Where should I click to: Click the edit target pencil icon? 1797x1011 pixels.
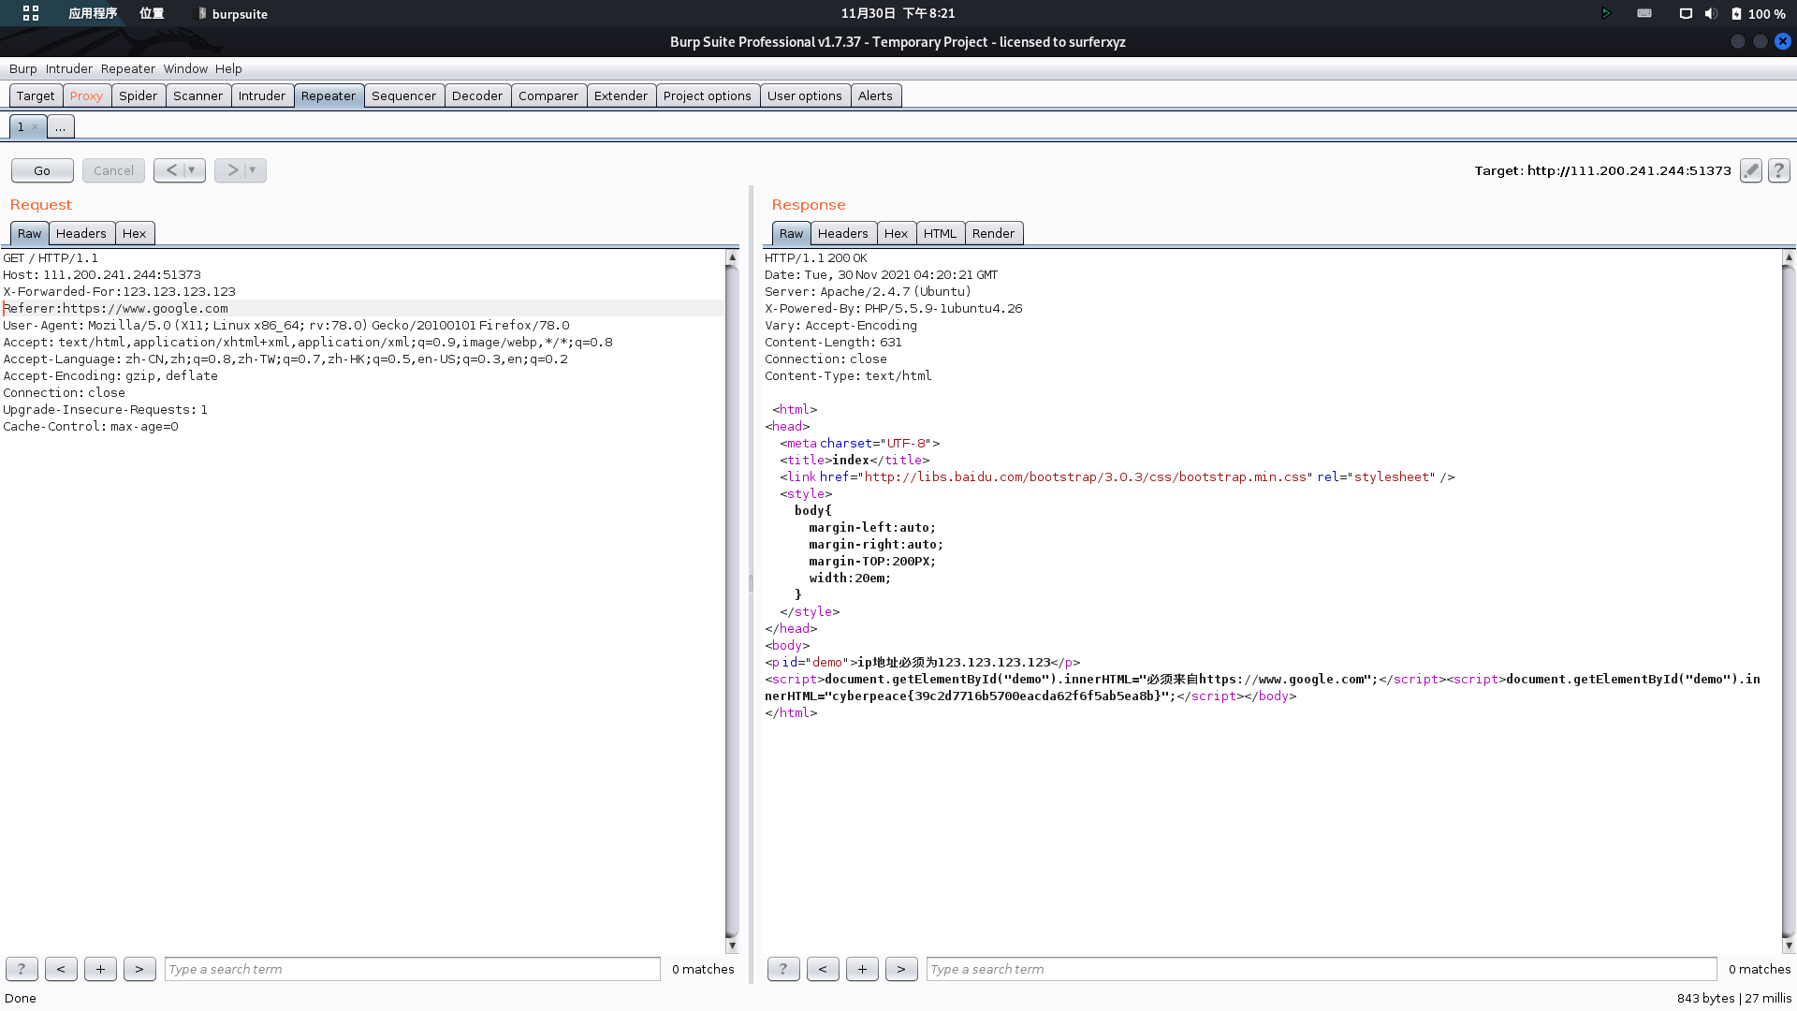tap(1750, 170)
